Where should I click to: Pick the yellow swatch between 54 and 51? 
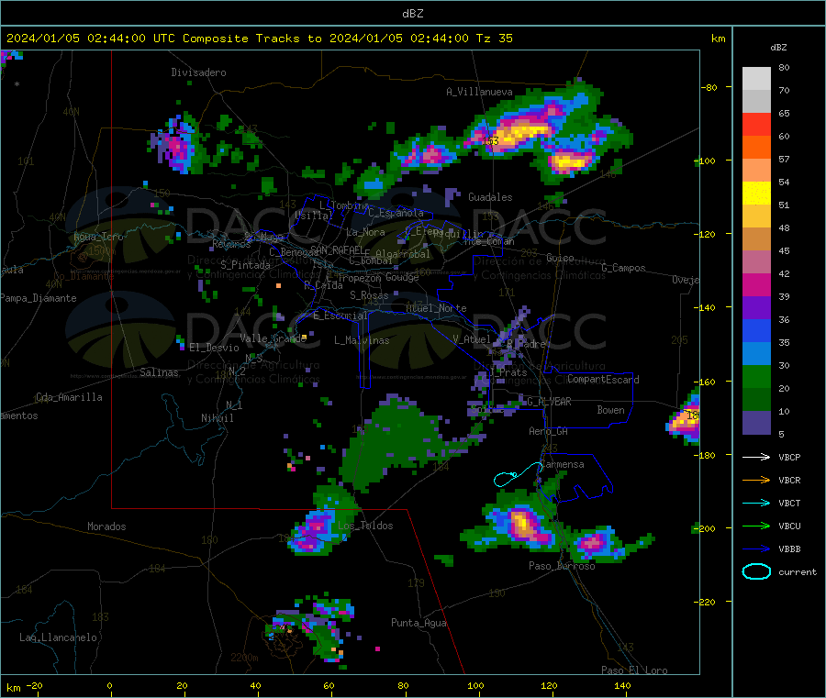point(756,194)
